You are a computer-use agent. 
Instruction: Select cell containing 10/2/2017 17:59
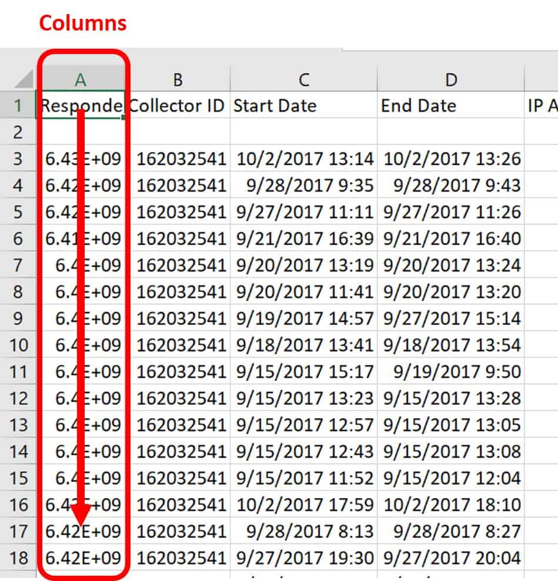pyautogui.click(x=303, y=505)
